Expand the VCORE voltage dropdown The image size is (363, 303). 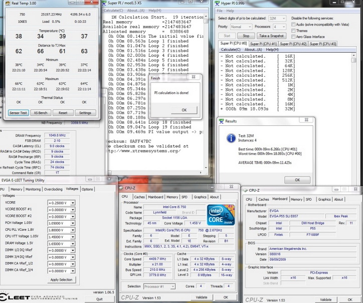click(73, 203)
